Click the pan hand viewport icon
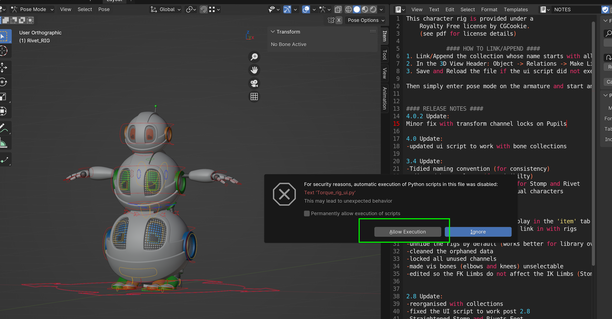This screenshot has height=319, width=612. [254, 70]
